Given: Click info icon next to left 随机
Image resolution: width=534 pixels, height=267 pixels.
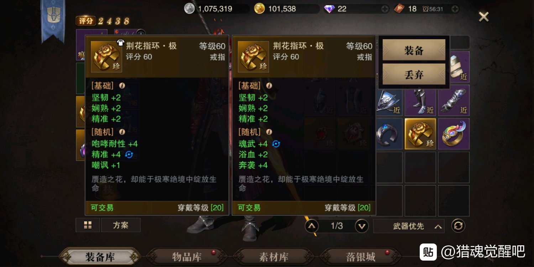Looking at the screenshot, I should [x=122, y=132].
